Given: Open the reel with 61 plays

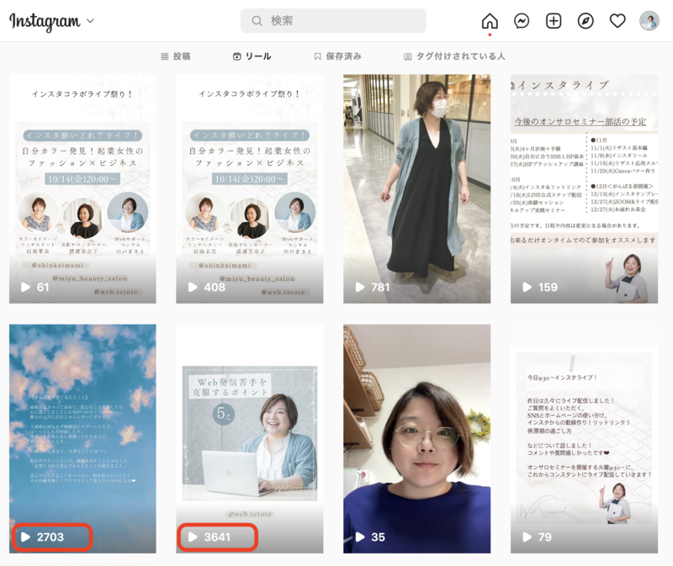Looking at the screenshot, I should (82, 189).
